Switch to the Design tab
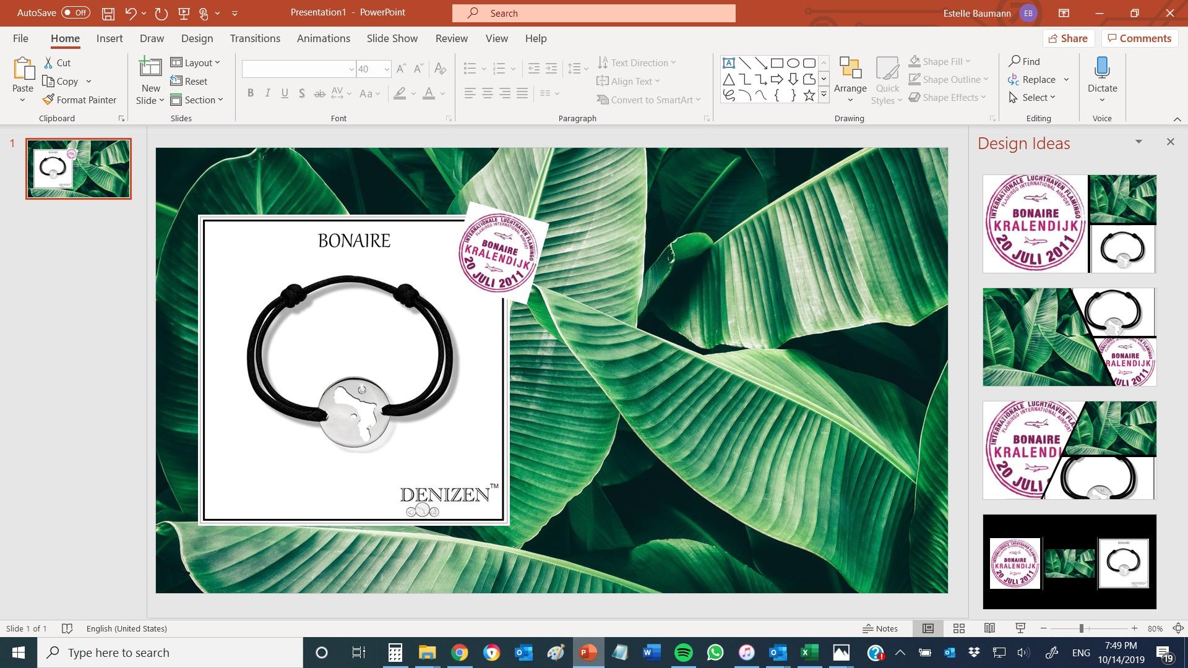 [x=197, y=38]
